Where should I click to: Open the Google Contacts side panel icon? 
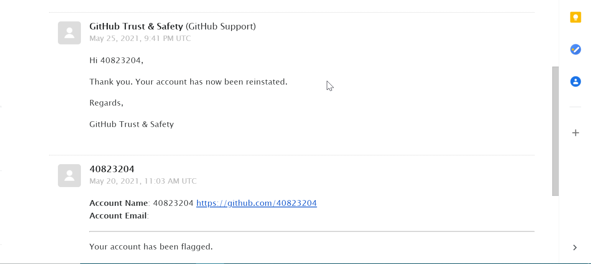click(x=575, y=81)
